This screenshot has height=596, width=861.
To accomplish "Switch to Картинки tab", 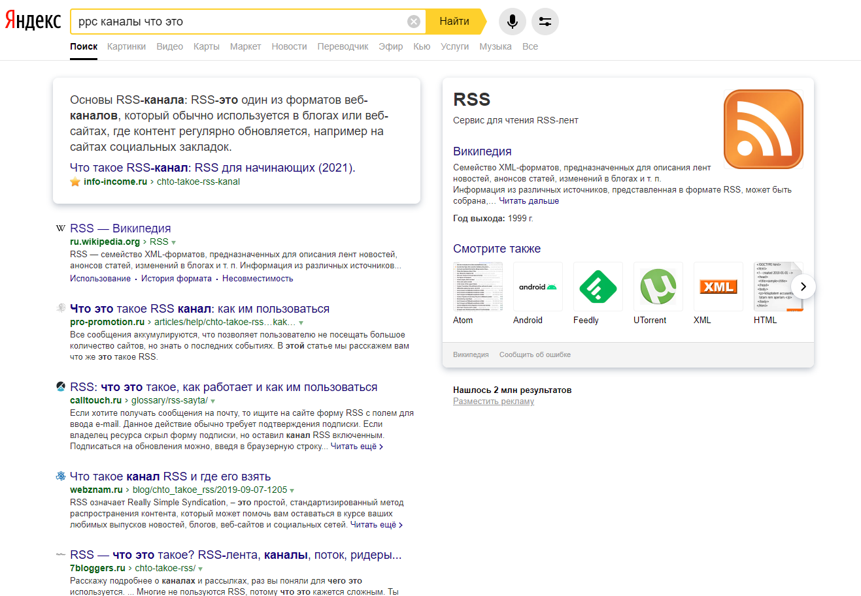I will point(126,46).
